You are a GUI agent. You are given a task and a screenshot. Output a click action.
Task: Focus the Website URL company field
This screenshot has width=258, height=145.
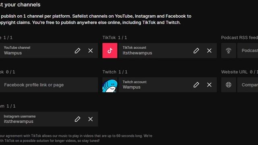coord(248,85)
